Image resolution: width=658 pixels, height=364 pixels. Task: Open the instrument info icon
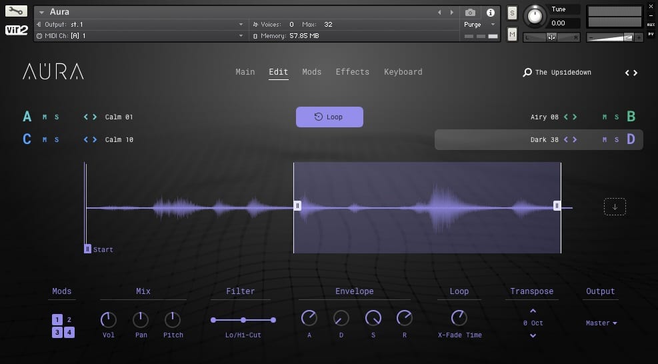click(490, 12)
